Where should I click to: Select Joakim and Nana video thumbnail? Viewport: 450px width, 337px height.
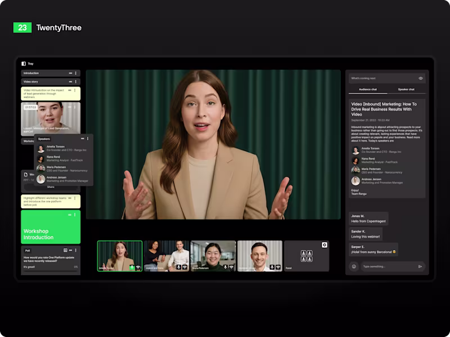(166, 256)
